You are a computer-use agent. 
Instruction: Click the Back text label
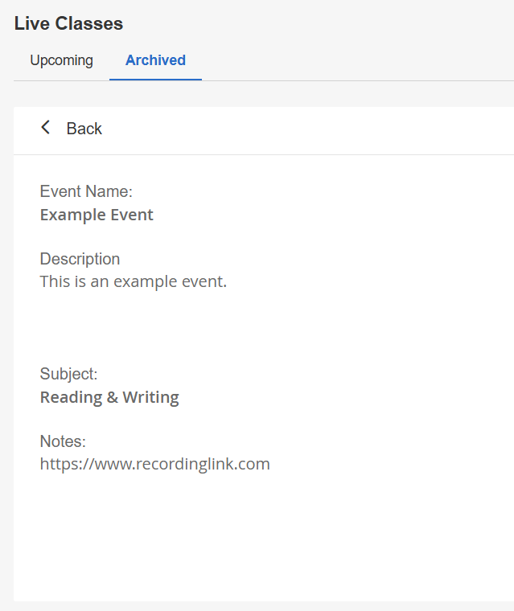(84, 129)
